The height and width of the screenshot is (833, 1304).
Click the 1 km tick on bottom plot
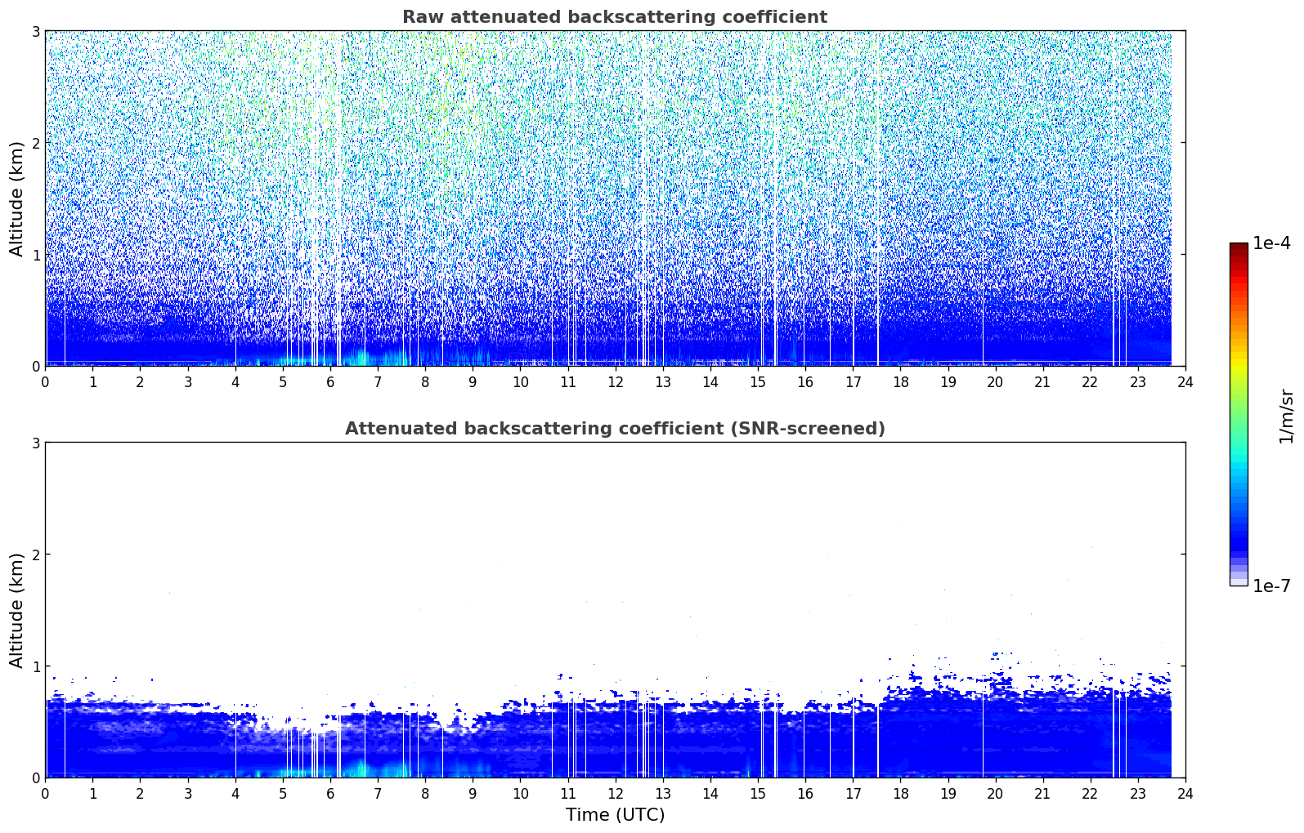pos(35,666)
